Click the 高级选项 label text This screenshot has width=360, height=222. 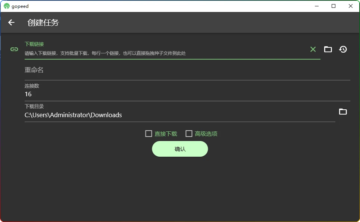(x=206, y=134)
